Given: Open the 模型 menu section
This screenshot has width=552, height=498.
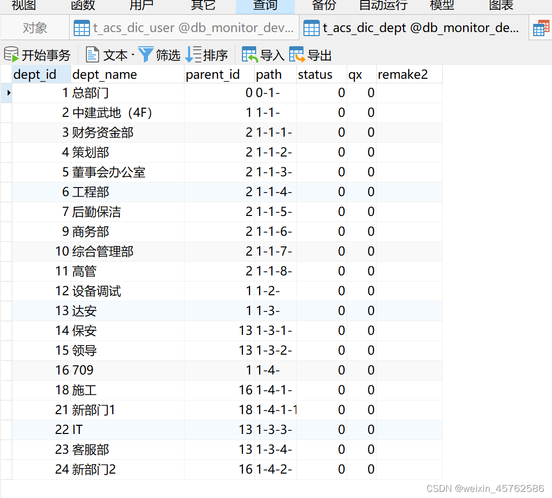Looking at the screenshot, I should pyautogui.click(x=442, y=6).
